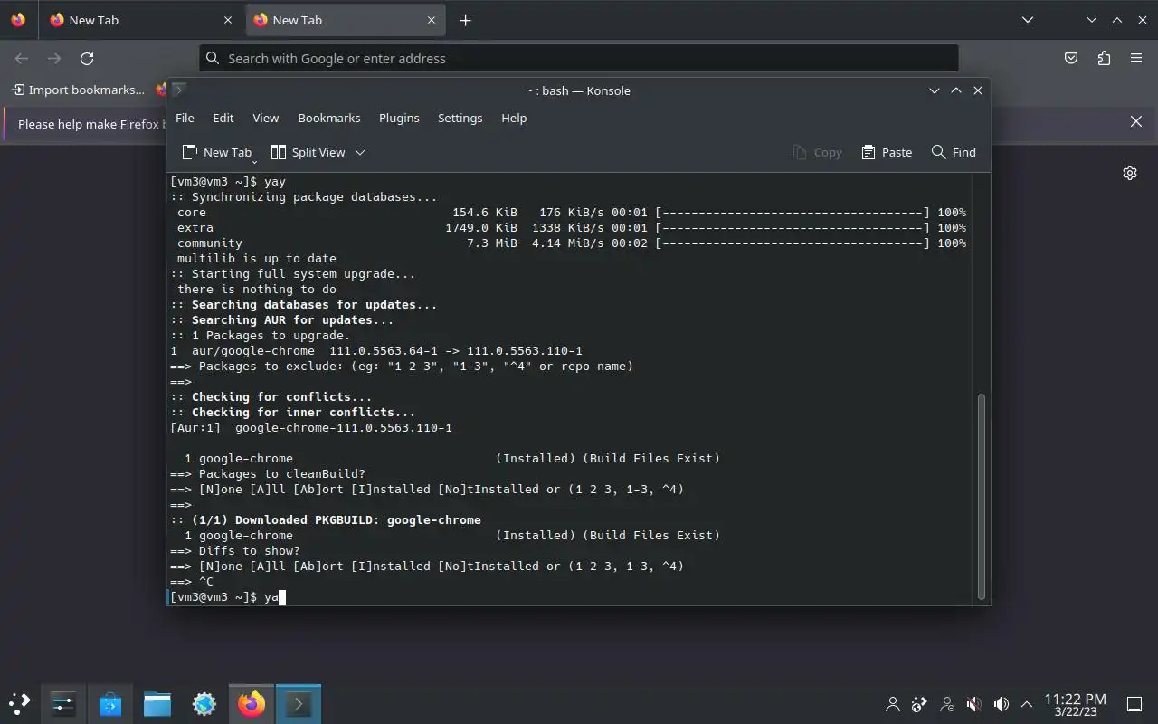Click the Konsole terminal scrollbar

(982, 496)
